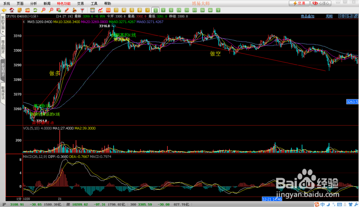Click the refresh arrows toolbar icon
This screenshot has width=359, height=207.
click(35, 10)
